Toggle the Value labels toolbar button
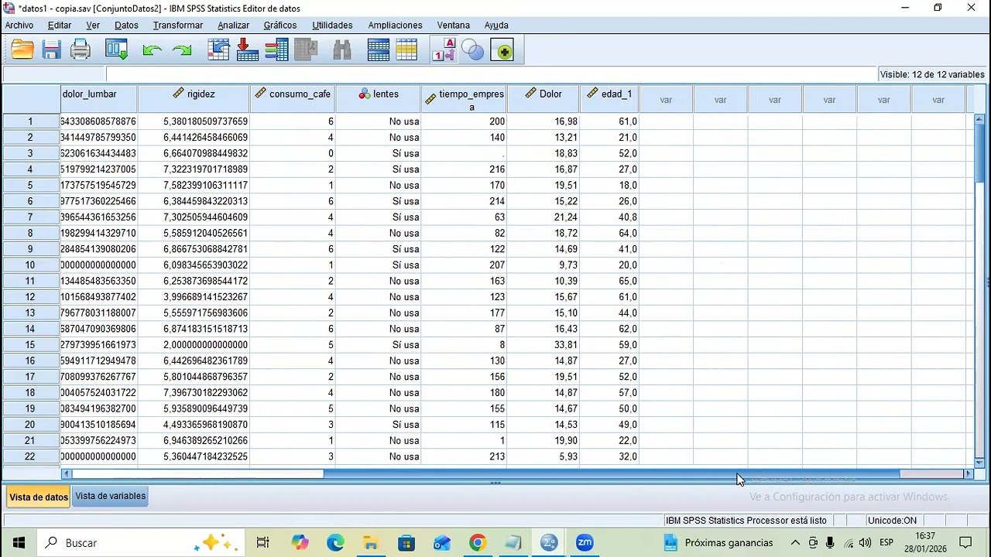The height and width of the screenshot is (557, 991). tap(444, 50)
